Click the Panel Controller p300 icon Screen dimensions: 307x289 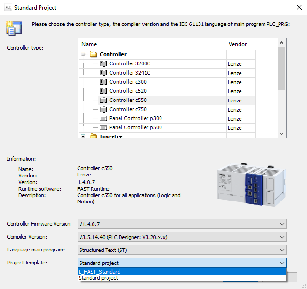[103, 118]
